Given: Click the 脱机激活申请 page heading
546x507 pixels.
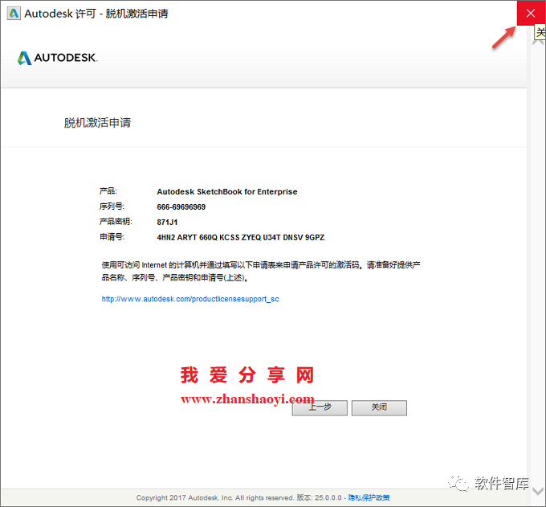Looking at the screenshot, I should [97, 123].
